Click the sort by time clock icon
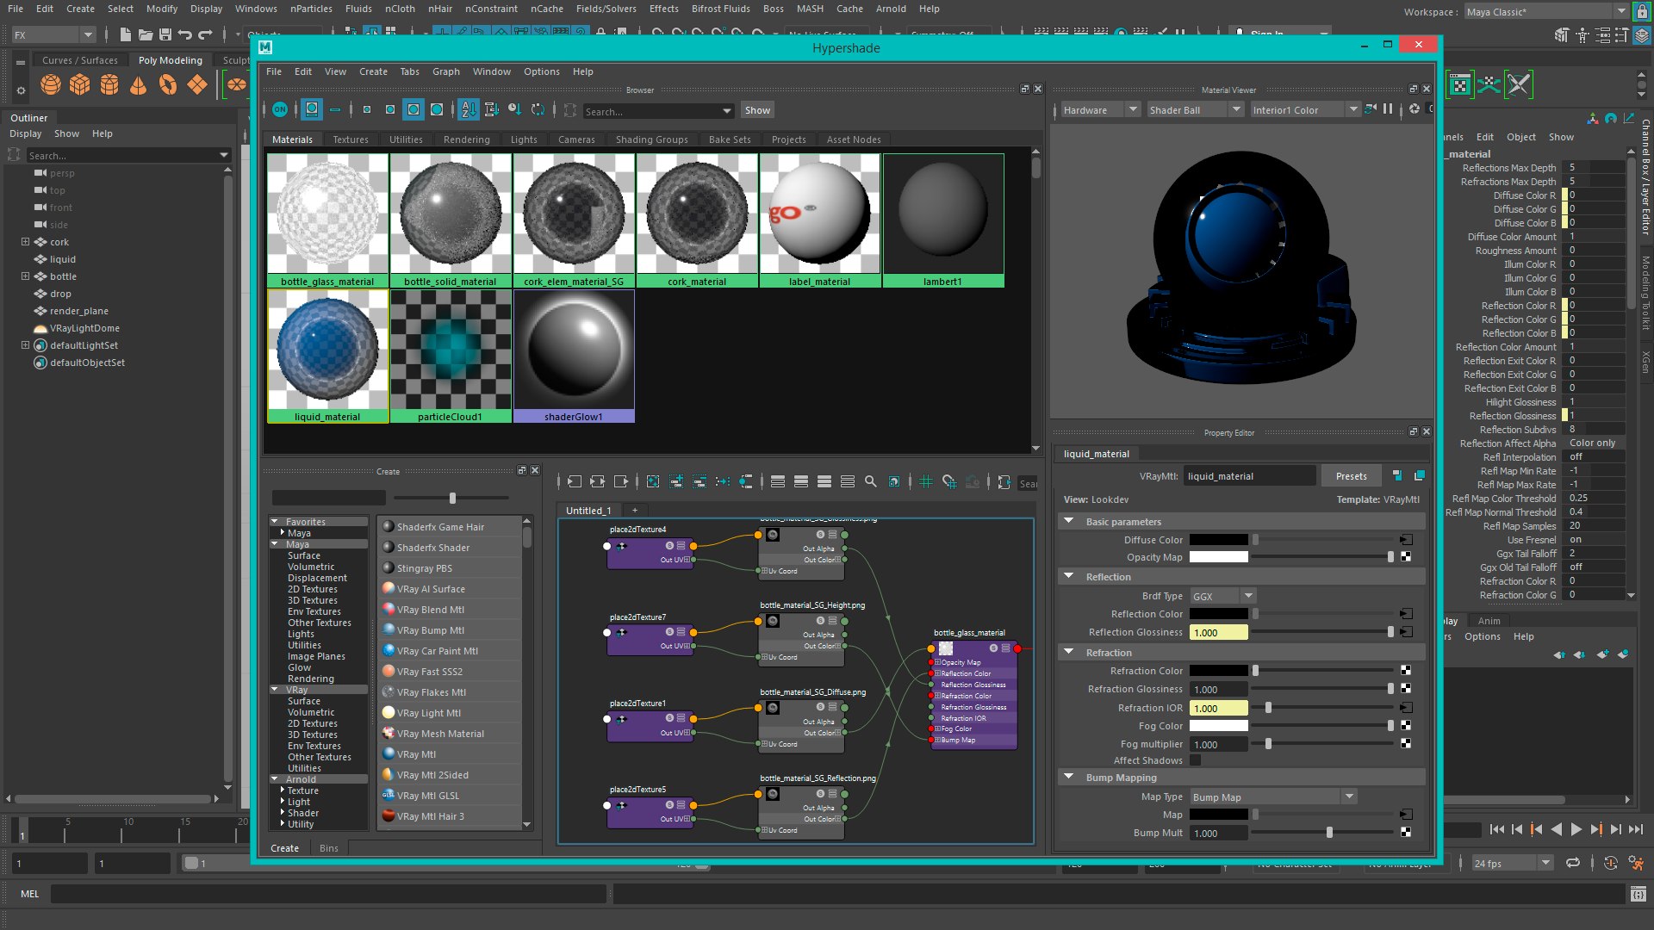 point(514,109)
